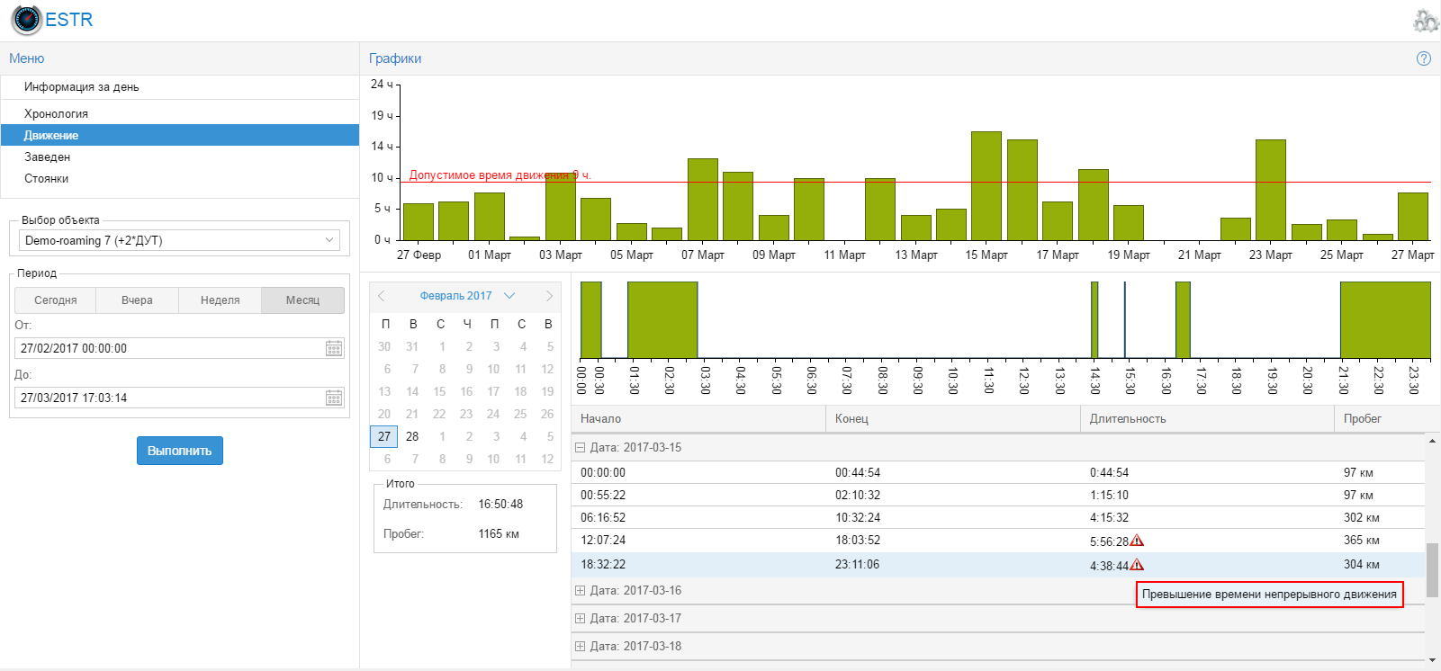Collapse the 2017-03-15 date group
Viewport: 1441px width, 671px height.
click(581, 447)
